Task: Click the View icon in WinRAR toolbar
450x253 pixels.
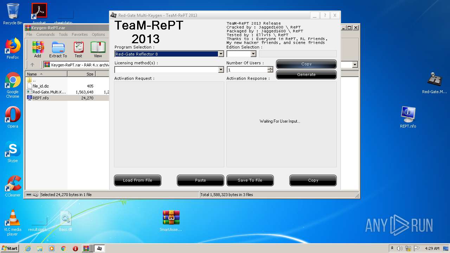Action: click(98, 50)
